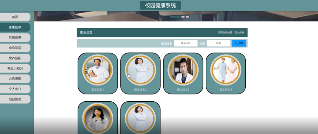Select the 医生姓名3 doctor thumbnail
Viewport: 318px width, 134px height.
(x=183, y=70)
